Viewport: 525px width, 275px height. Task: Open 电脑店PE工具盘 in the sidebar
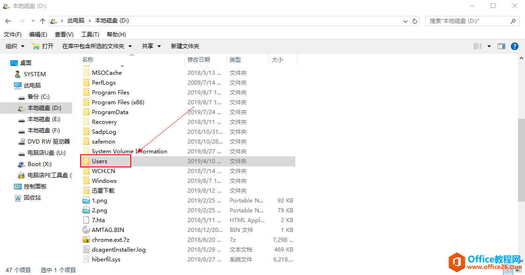pos(49,175)
